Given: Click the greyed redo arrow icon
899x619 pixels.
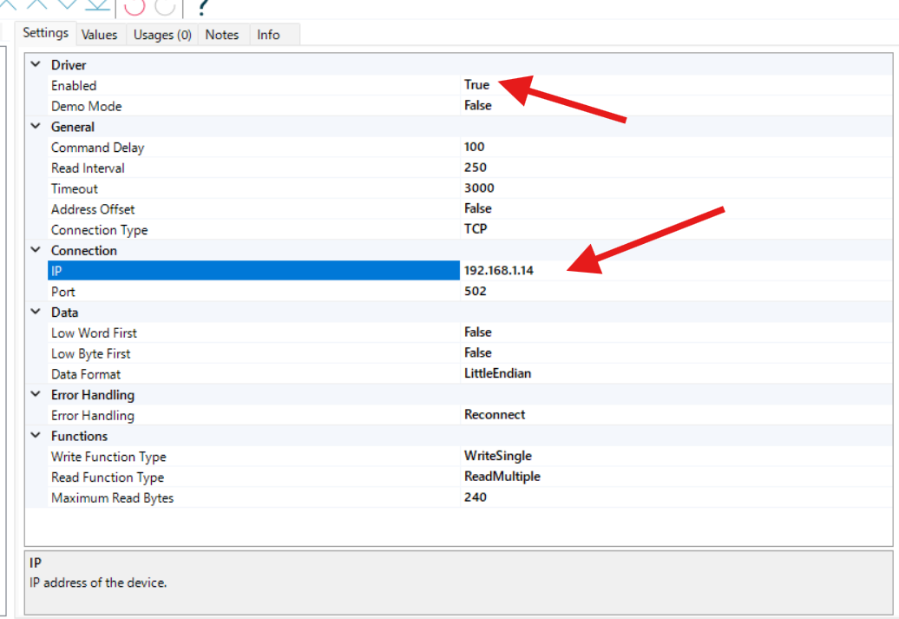Looking at the screenshot, I should point(165,7).
